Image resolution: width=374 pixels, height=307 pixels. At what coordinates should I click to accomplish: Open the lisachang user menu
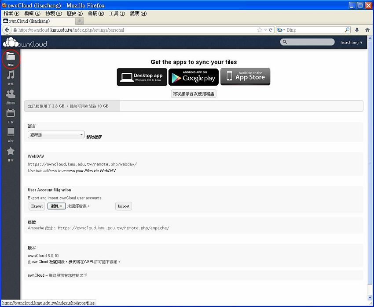351,43
